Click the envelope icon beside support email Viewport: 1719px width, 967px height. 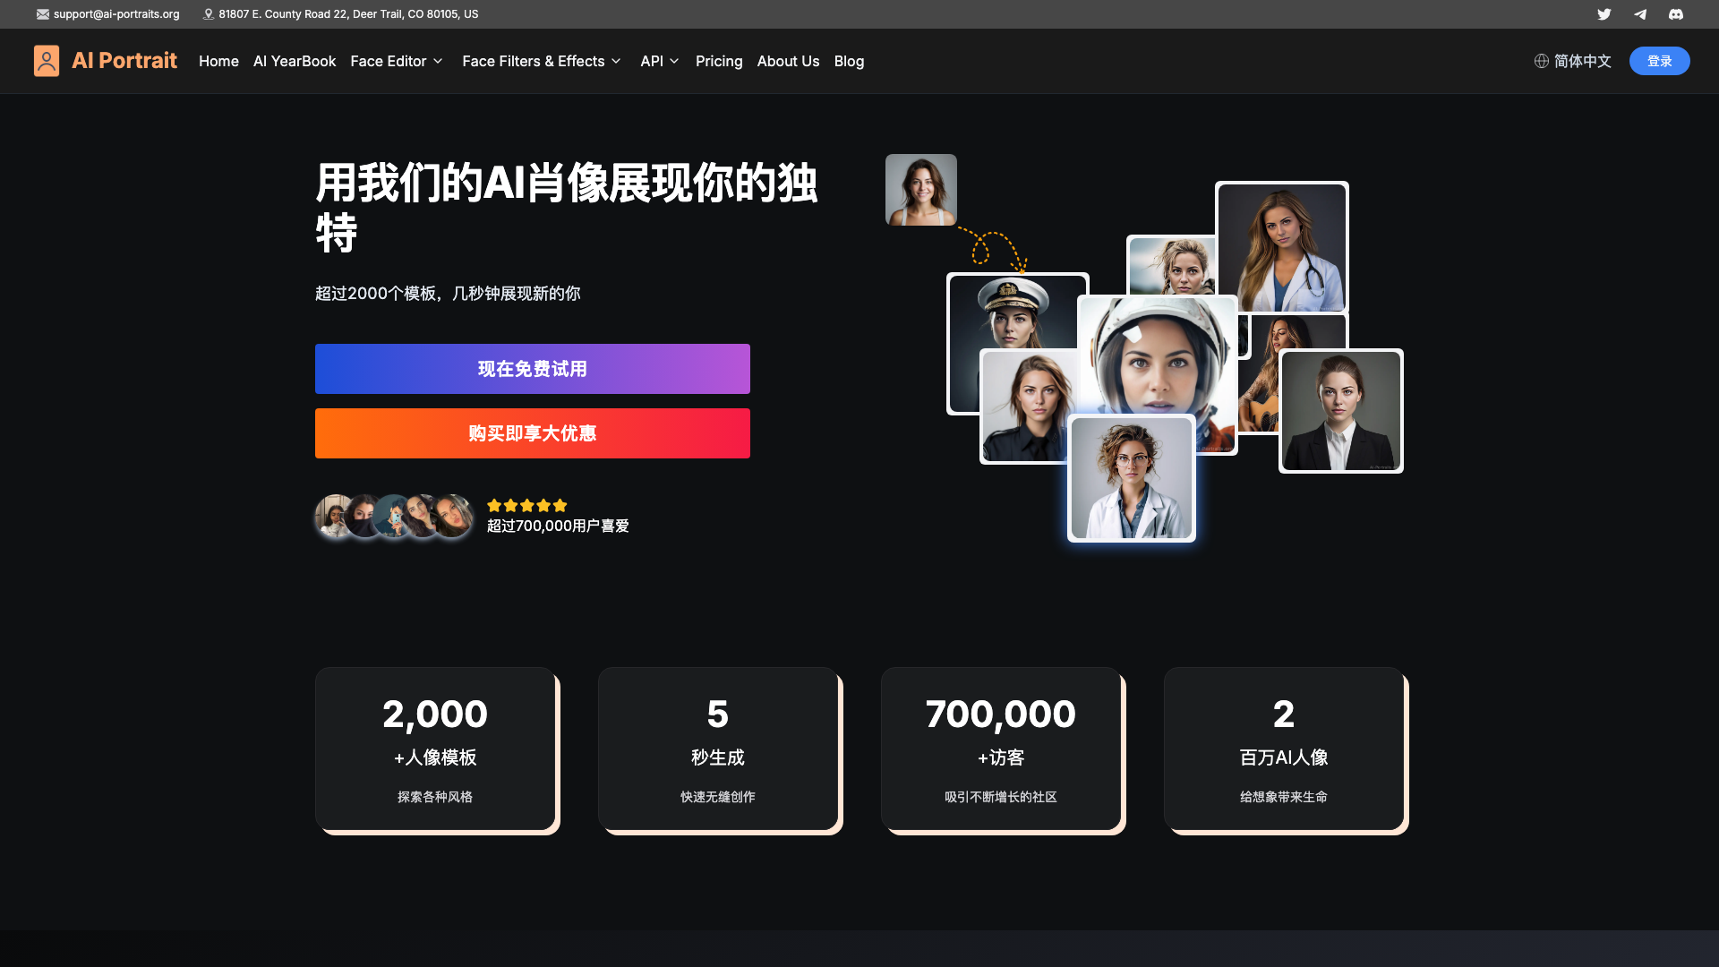(x=43, y=14)
